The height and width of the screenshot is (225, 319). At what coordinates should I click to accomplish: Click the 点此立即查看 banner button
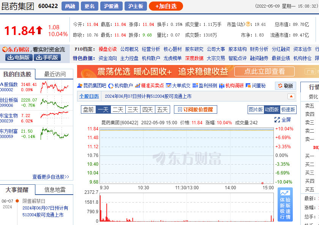coord(264,71)
